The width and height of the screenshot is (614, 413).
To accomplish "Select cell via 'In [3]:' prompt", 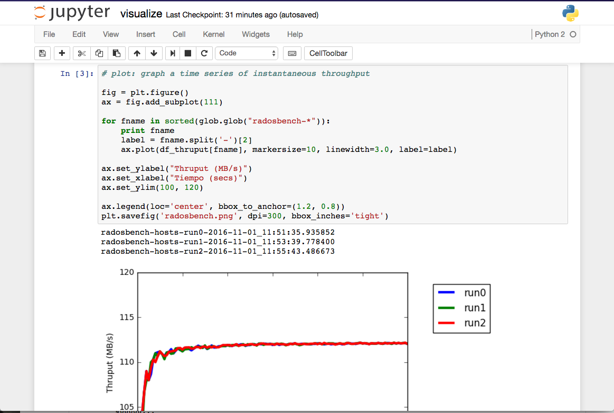I will click(77, 73).
